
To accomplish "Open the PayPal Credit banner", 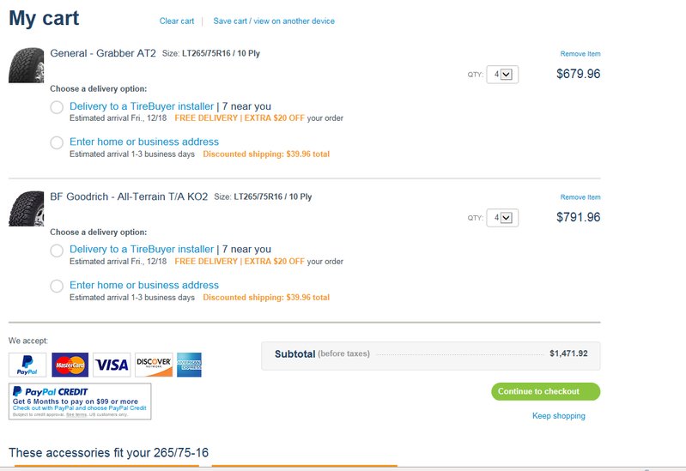I will coord(80,402).
